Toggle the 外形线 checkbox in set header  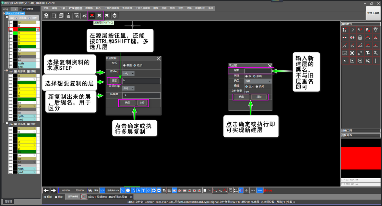click(x=15, y=71)
